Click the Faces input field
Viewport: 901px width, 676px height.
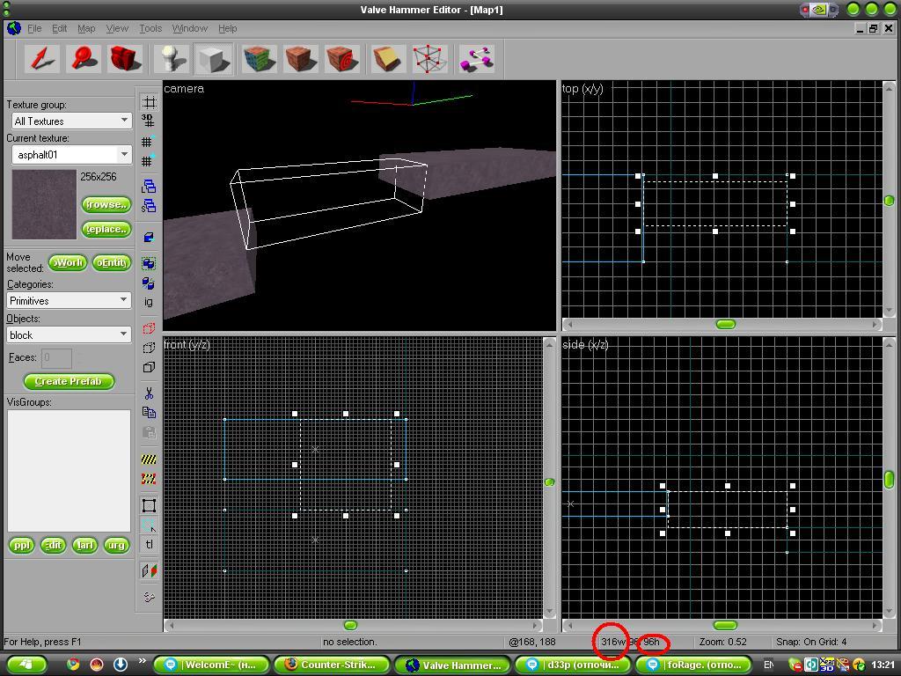coord(56,357)
